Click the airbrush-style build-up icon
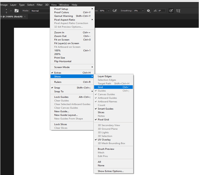 click(115, 11)
